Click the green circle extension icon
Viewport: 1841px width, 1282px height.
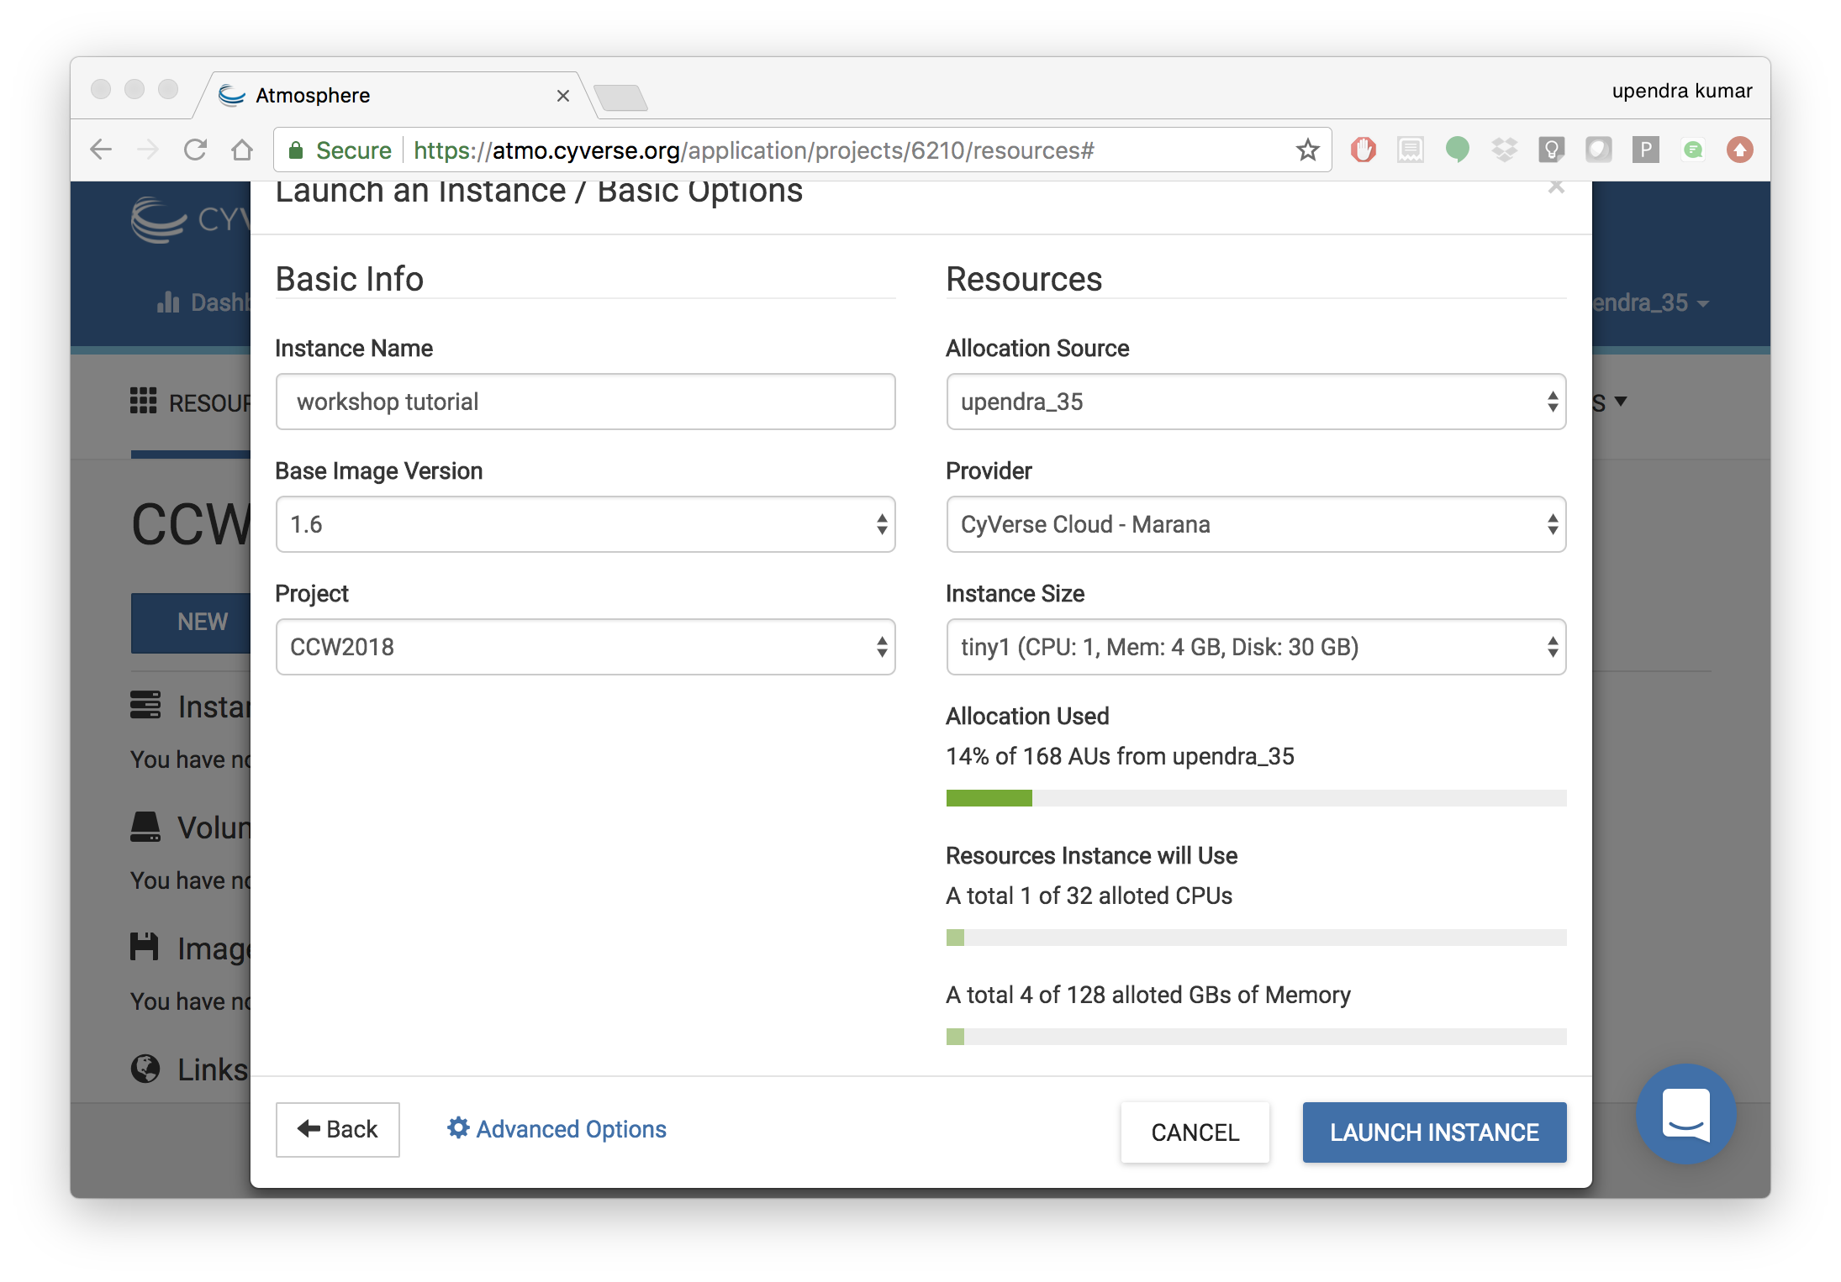(x=1457, y=150)
